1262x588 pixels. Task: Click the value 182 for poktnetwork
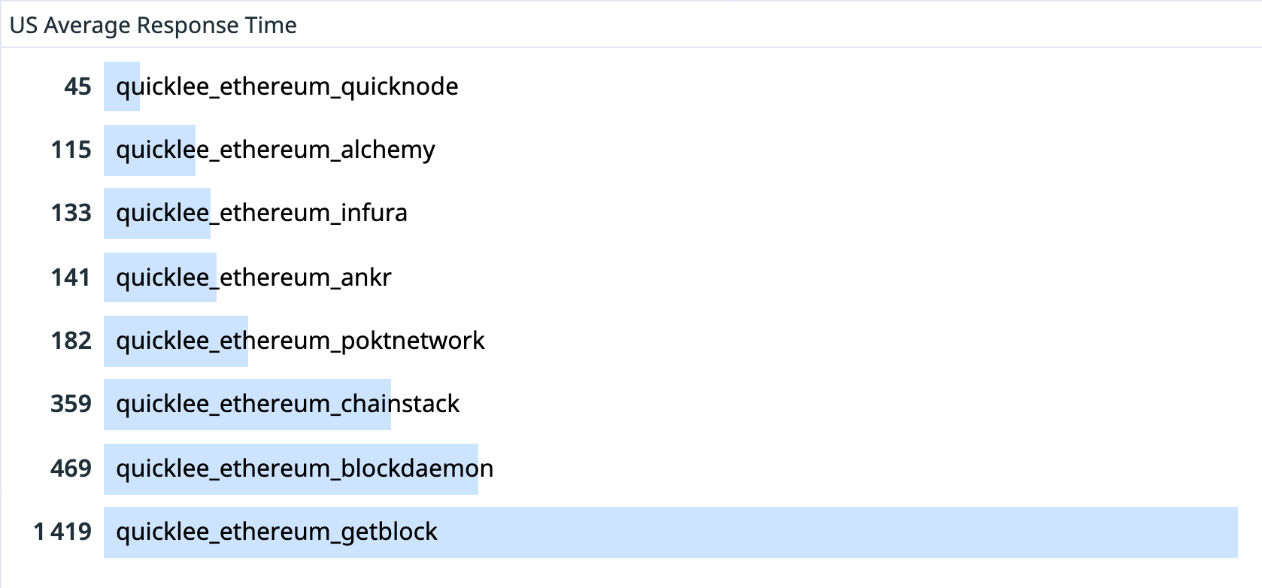pyautogui.click(x=71, y=341)
